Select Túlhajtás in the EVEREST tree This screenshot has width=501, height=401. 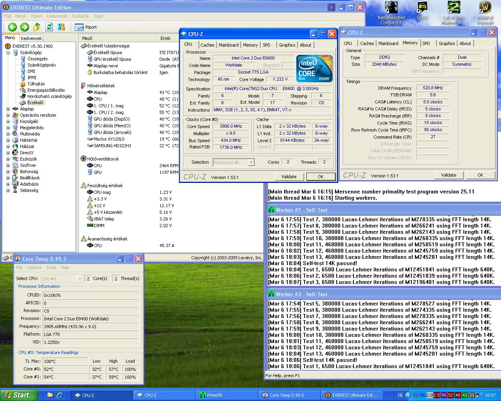36,84
